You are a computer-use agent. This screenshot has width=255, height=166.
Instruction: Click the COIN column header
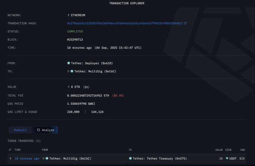click(228, 150)
